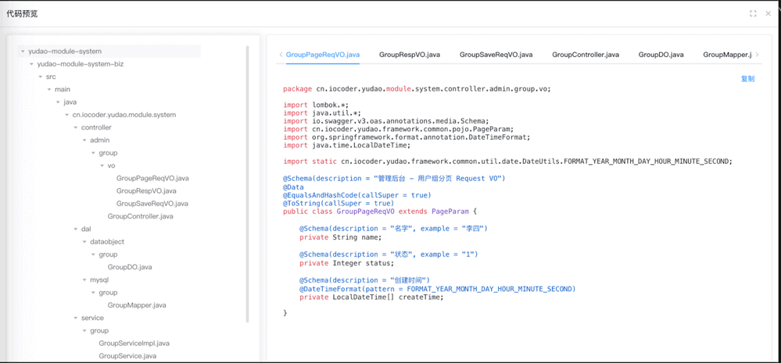Collapse the src folder arrow
Screen dimensions: 781x363
click(41, 77)
